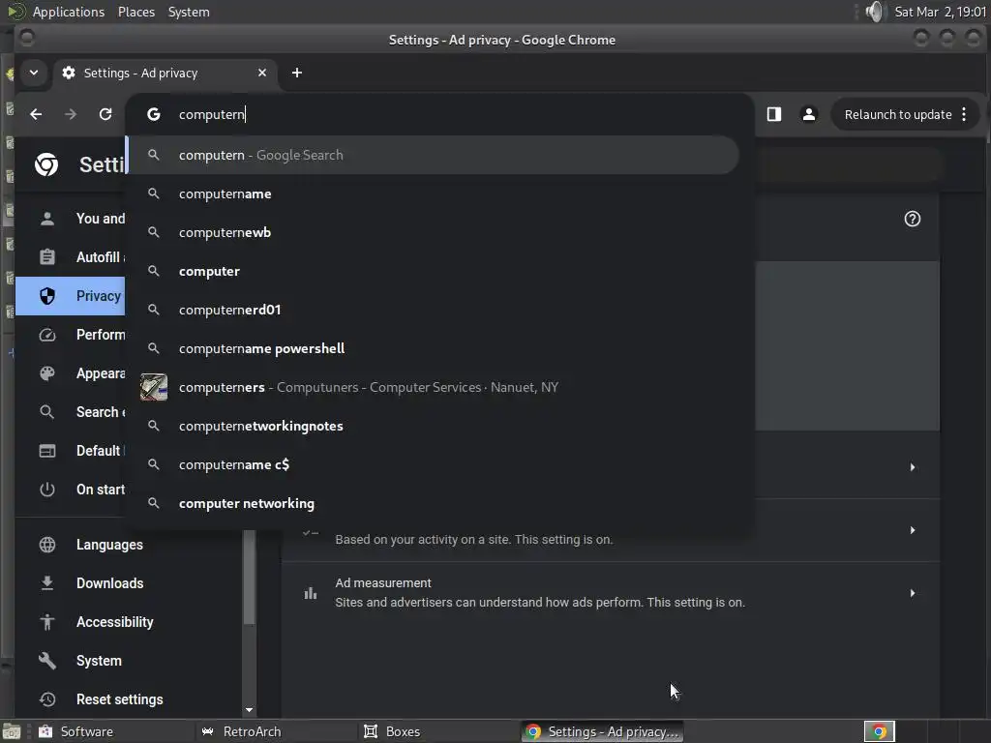This screenshot has width=991, height=743.
Task: Choose the 'computernewb' suggestion
Action: point(434,232)
